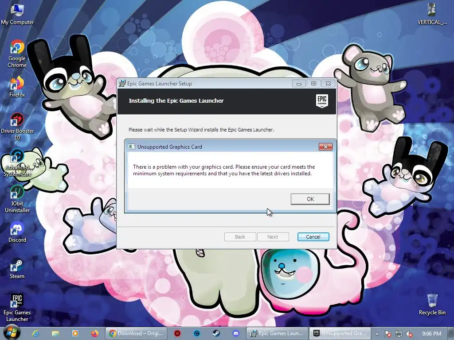
Task: Open Windows Explorer folder from the taskbar
Action: click(x=55, y=333)
